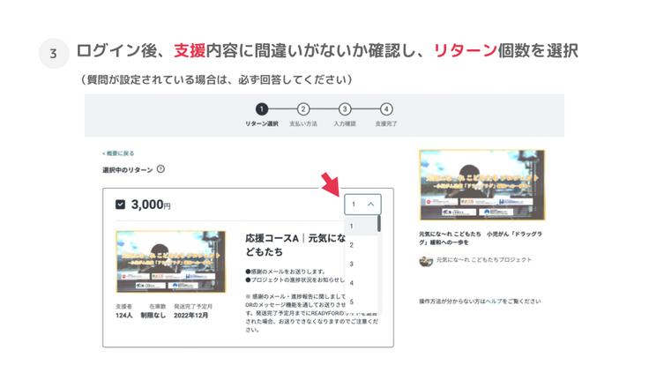Go back via 概要に戻る link
Screen dimensions: 649x365
[118, 153]
